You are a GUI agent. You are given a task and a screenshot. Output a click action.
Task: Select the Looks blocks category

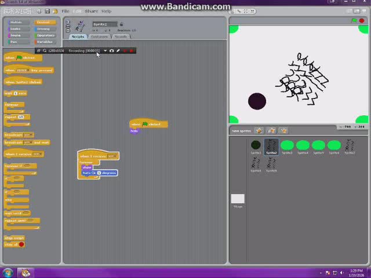pyautogui.click(x=19, y=29)
